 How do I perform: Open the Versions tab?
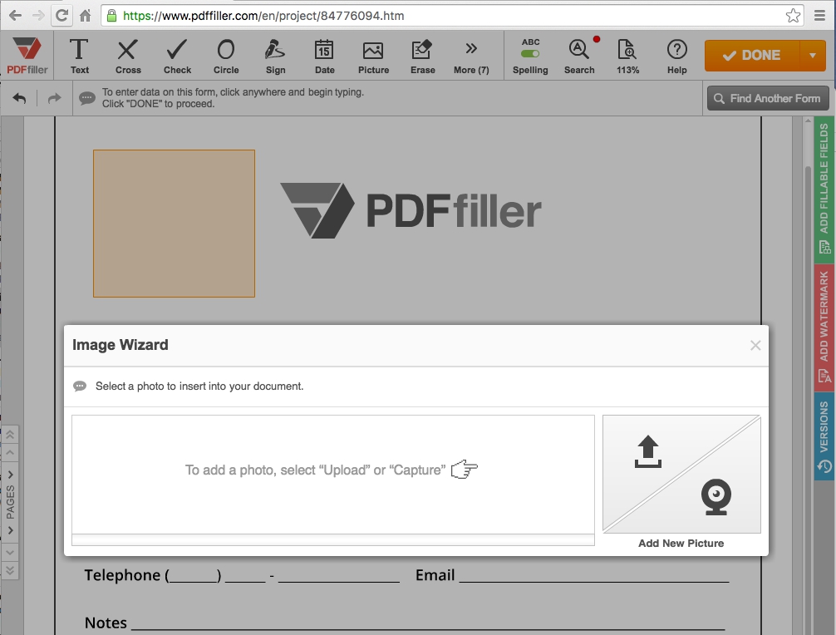[824, 436]
